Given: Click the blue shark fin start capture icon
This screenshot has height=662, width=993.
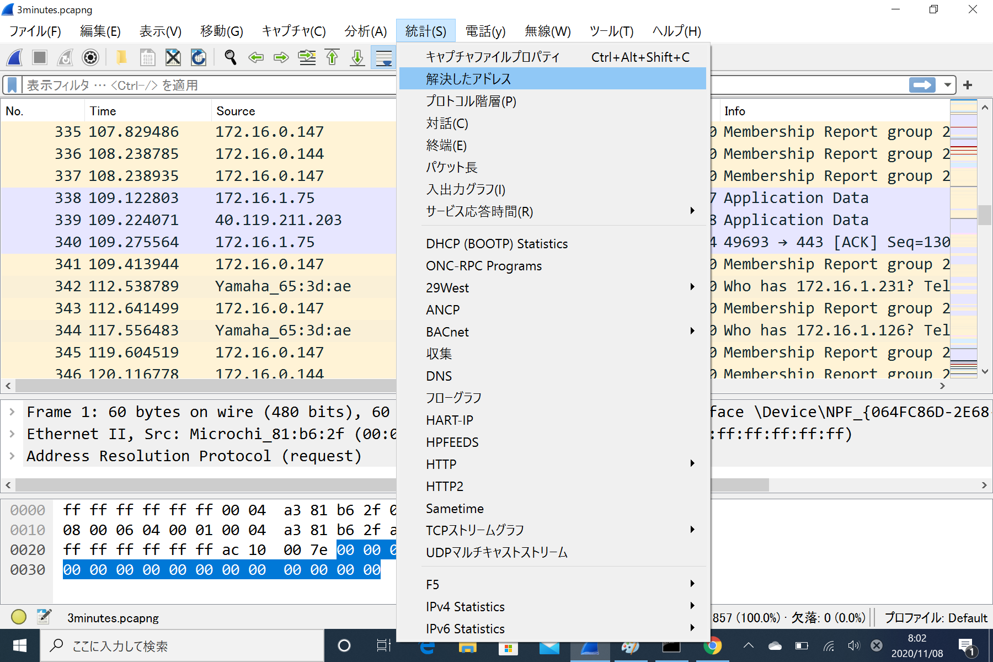Looking at the screenshot, I should [x=15, y=57].
